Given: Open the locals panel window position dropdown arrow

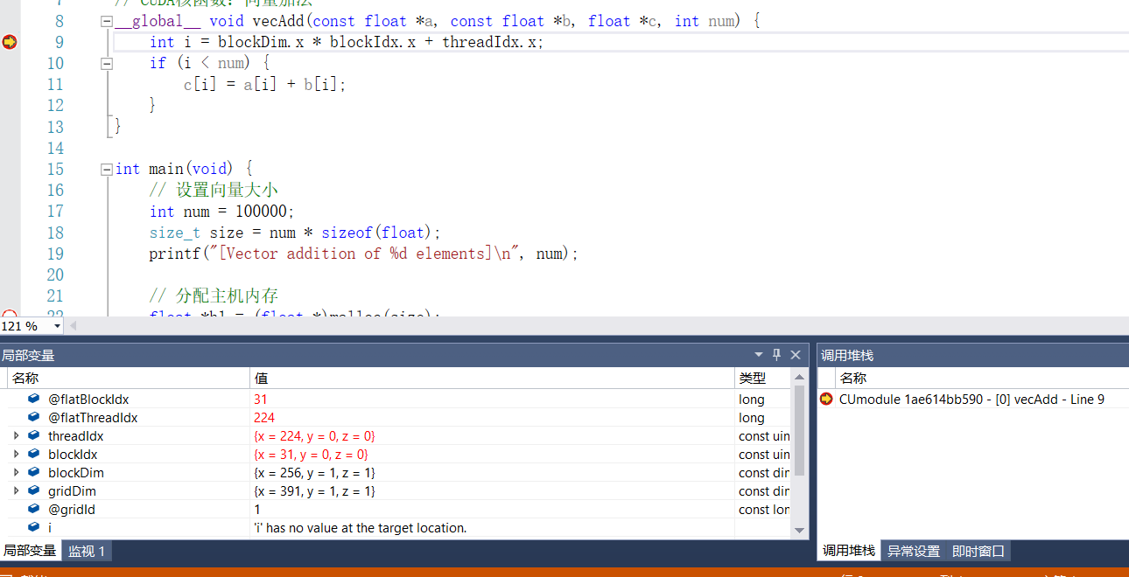Looking at the screenshot, I should [759, 355].
